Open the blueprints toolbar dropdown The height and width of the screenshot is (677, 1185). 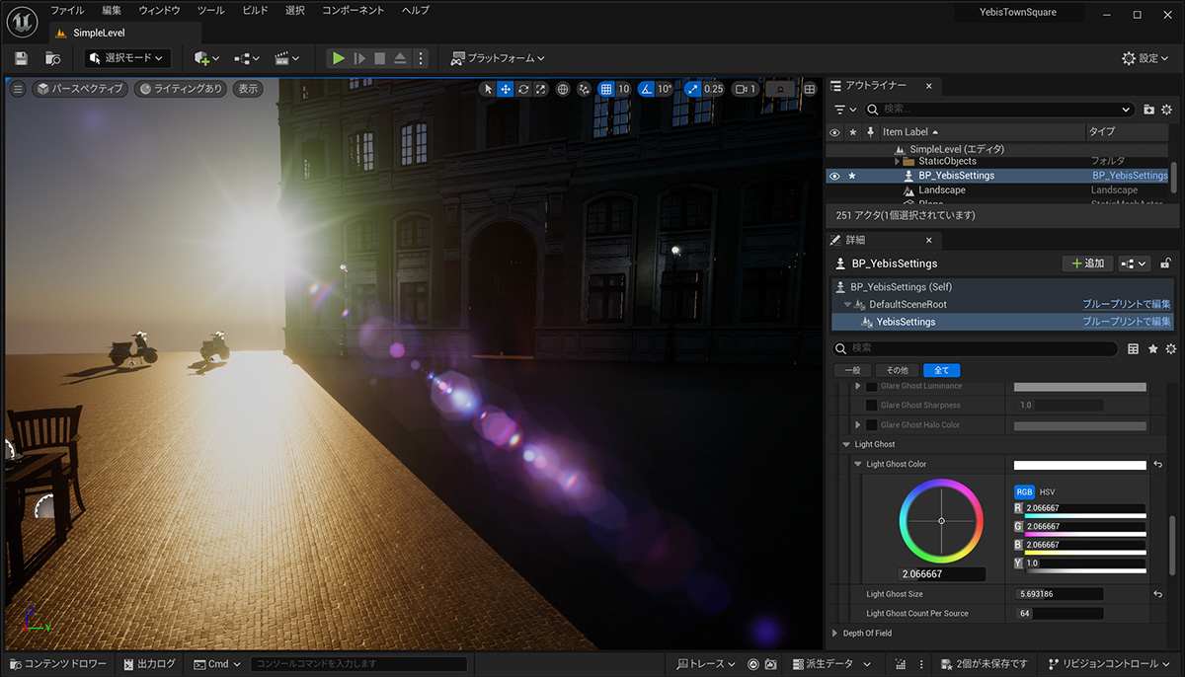247,58
